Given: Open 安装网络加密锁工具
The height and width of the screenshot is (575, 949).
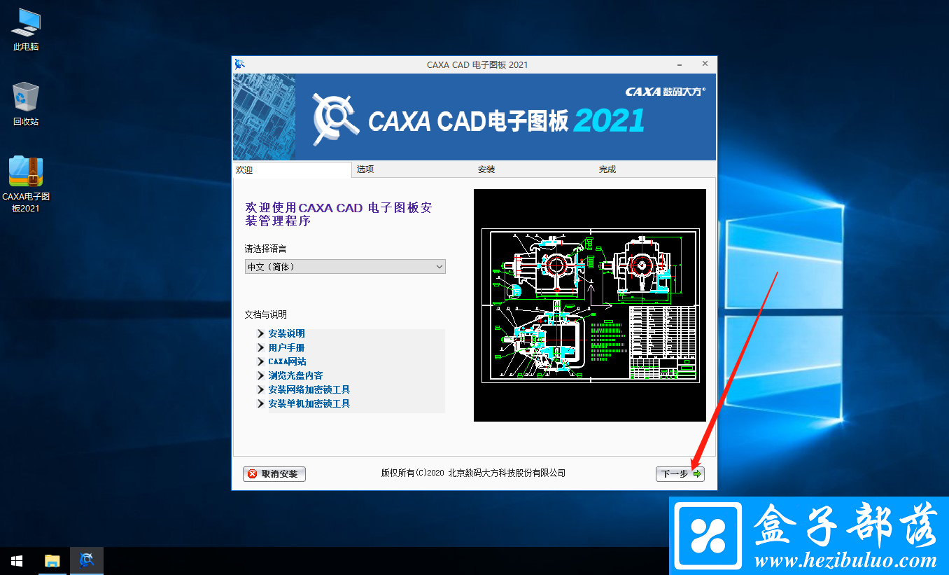Looking at the screenshot, I should coord(309,389).
